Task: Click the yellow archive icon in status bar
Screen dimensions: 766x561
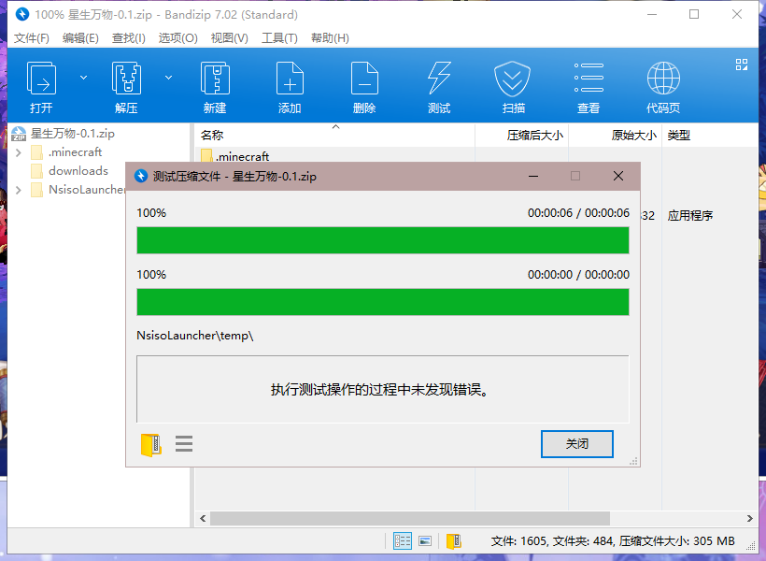Action: pyautogui.click(x=454, y=541)
